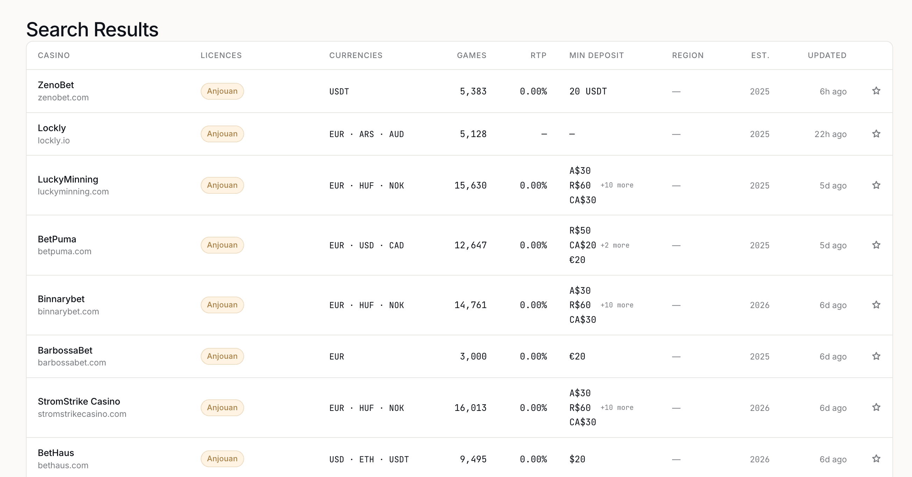Expand '+10 more' deposits for StromStrike Casino
The height and width of the screenshot is (477, 912).
coord(617,408)
